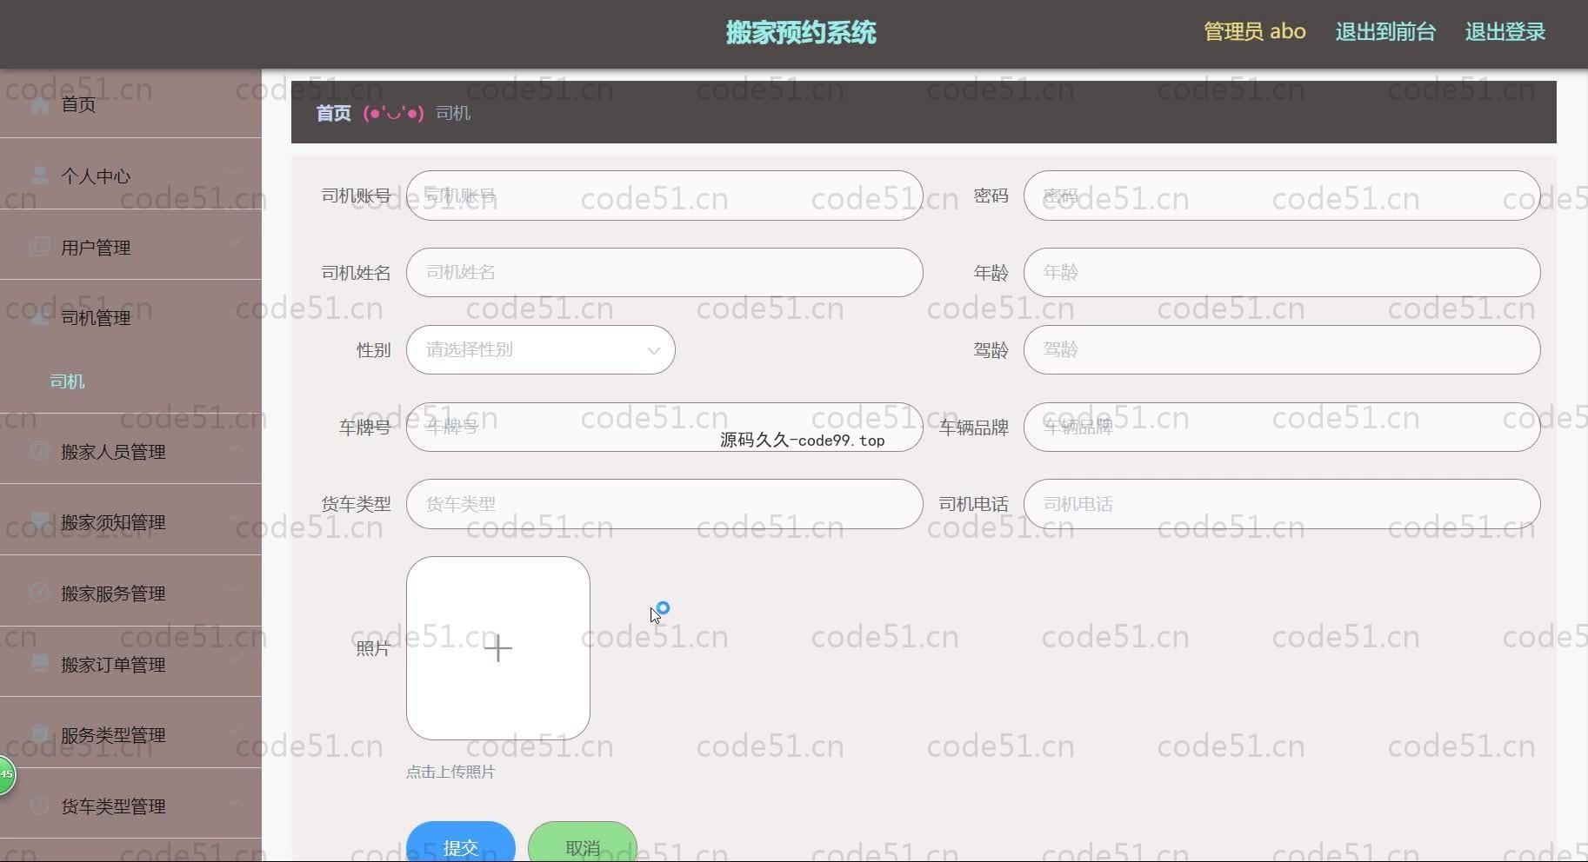
Task: Focus the 驾龄 input field
Action: (x=1282, y=350)
